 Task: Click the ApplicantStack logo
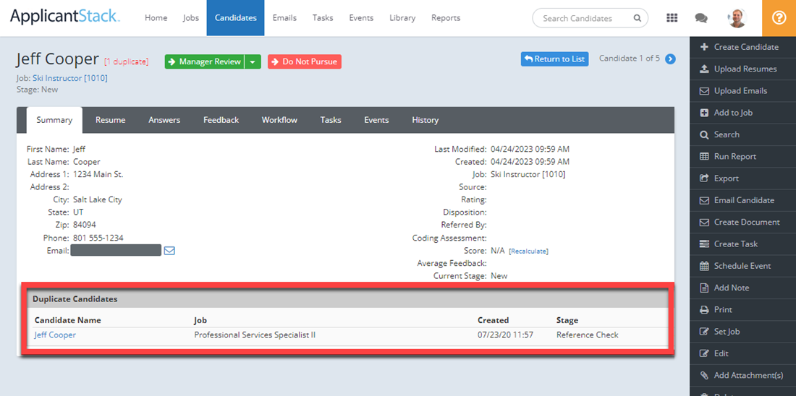click(x=65, y=17)
